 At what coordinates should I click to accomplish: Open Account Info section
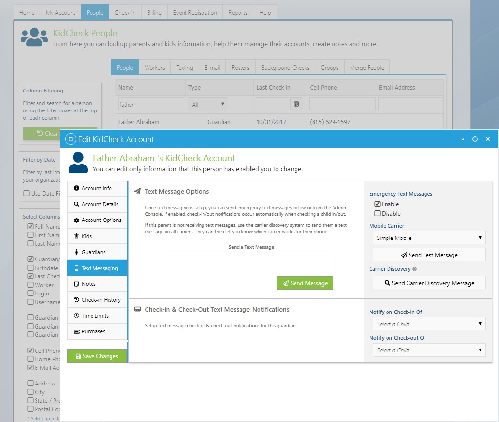coord(97,188)
